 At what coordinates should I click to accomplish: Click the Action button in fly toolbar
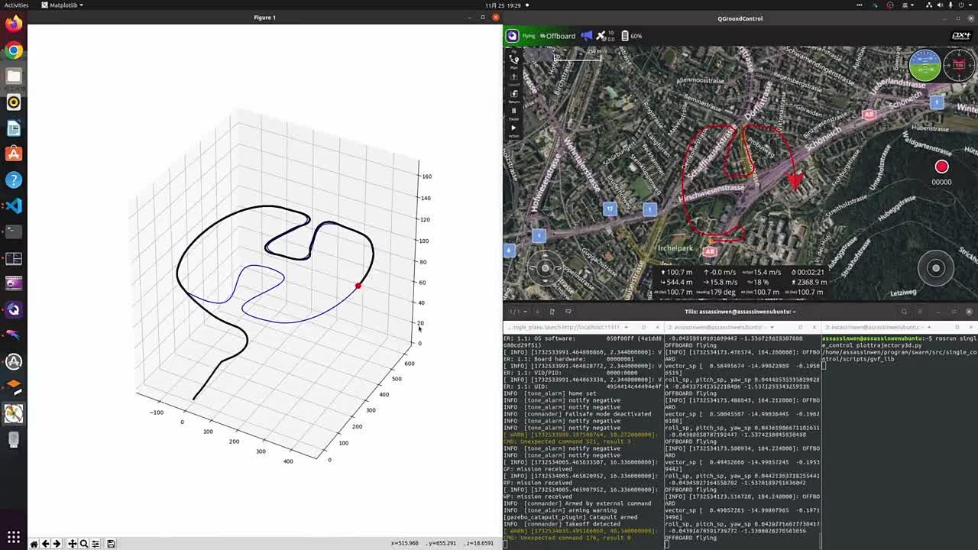tap(513, 129)
